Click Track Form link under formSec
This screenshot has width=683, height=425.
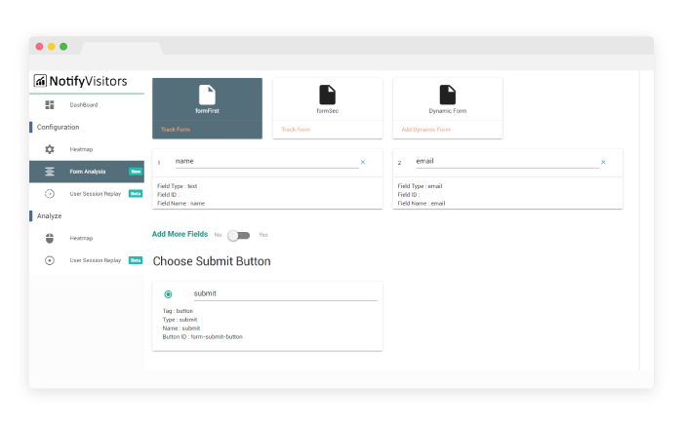296,129
